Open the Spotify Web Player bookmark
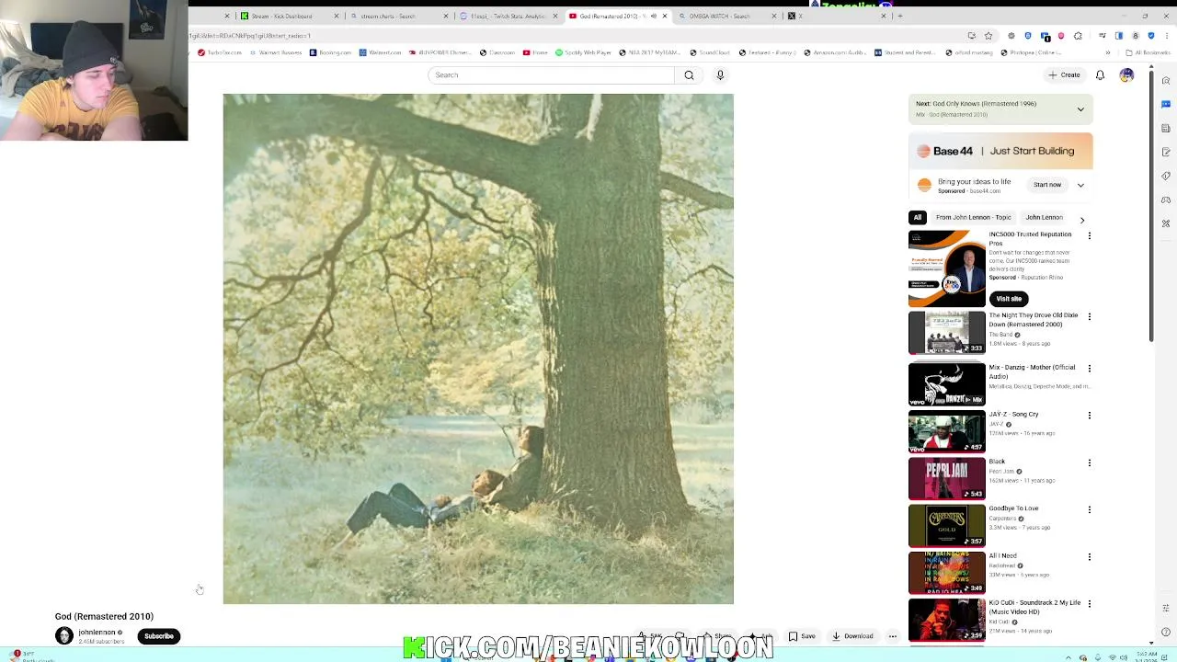The height and width of the screenshot is (662, 1177). pos(583,52)
